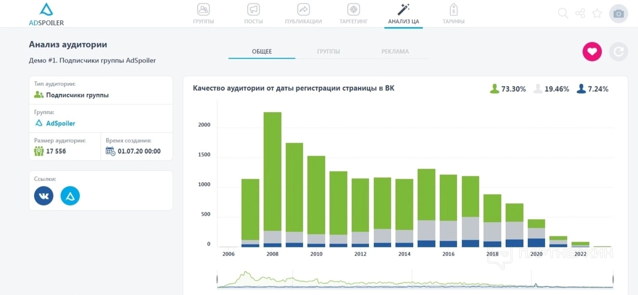Image resolution: width=638 pixels, height=295 pixels.
Task: Click the share icon in header
Action: pos(580,13)
